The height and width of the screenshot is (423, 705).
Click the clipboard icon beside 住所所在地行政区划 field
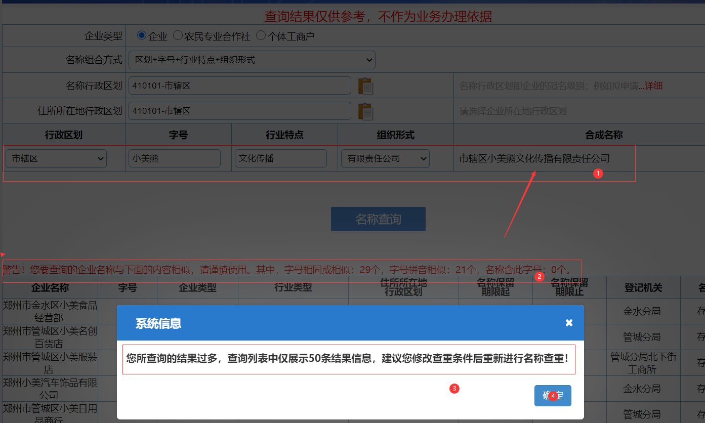366,111
